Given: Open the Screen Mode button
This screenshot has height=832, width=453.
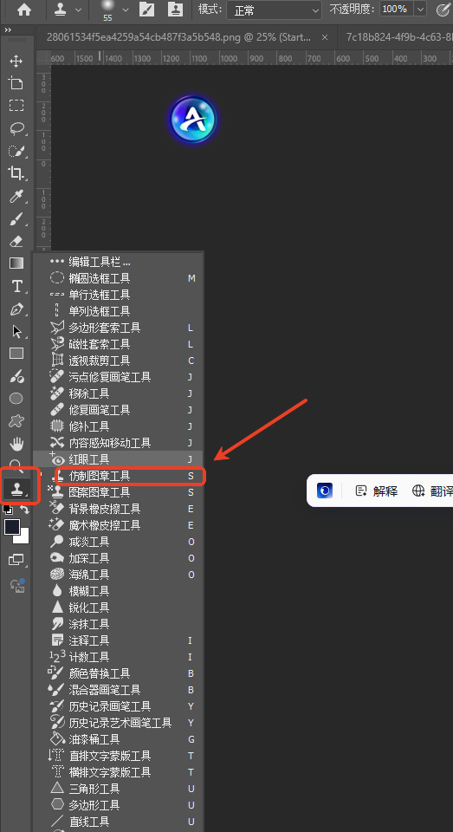Looking at the screenshot, I should click(16, 559).
